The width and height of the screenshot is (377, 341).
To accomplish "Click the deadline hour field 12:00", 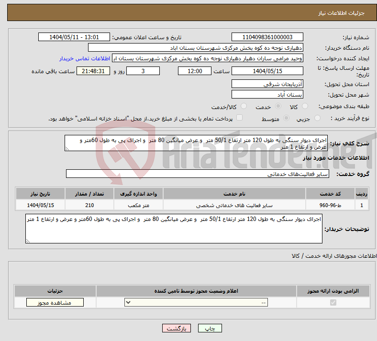I will (x=195, y=71).
